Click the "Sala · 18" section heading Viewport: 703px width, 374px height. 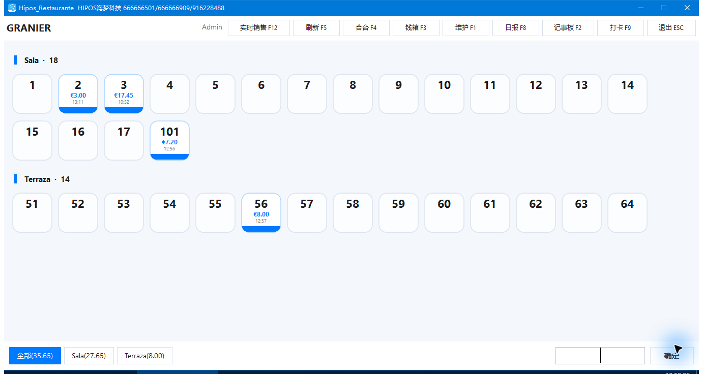(41, 60)
